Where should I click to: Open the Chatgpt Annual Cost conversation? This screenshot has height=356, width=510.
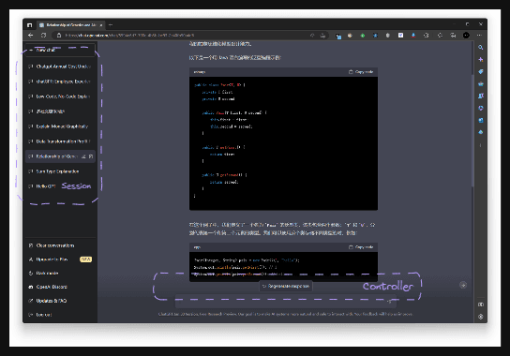tap(60, 67)
